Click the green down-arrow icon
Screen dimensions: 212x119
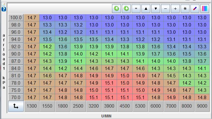[126, 9]
